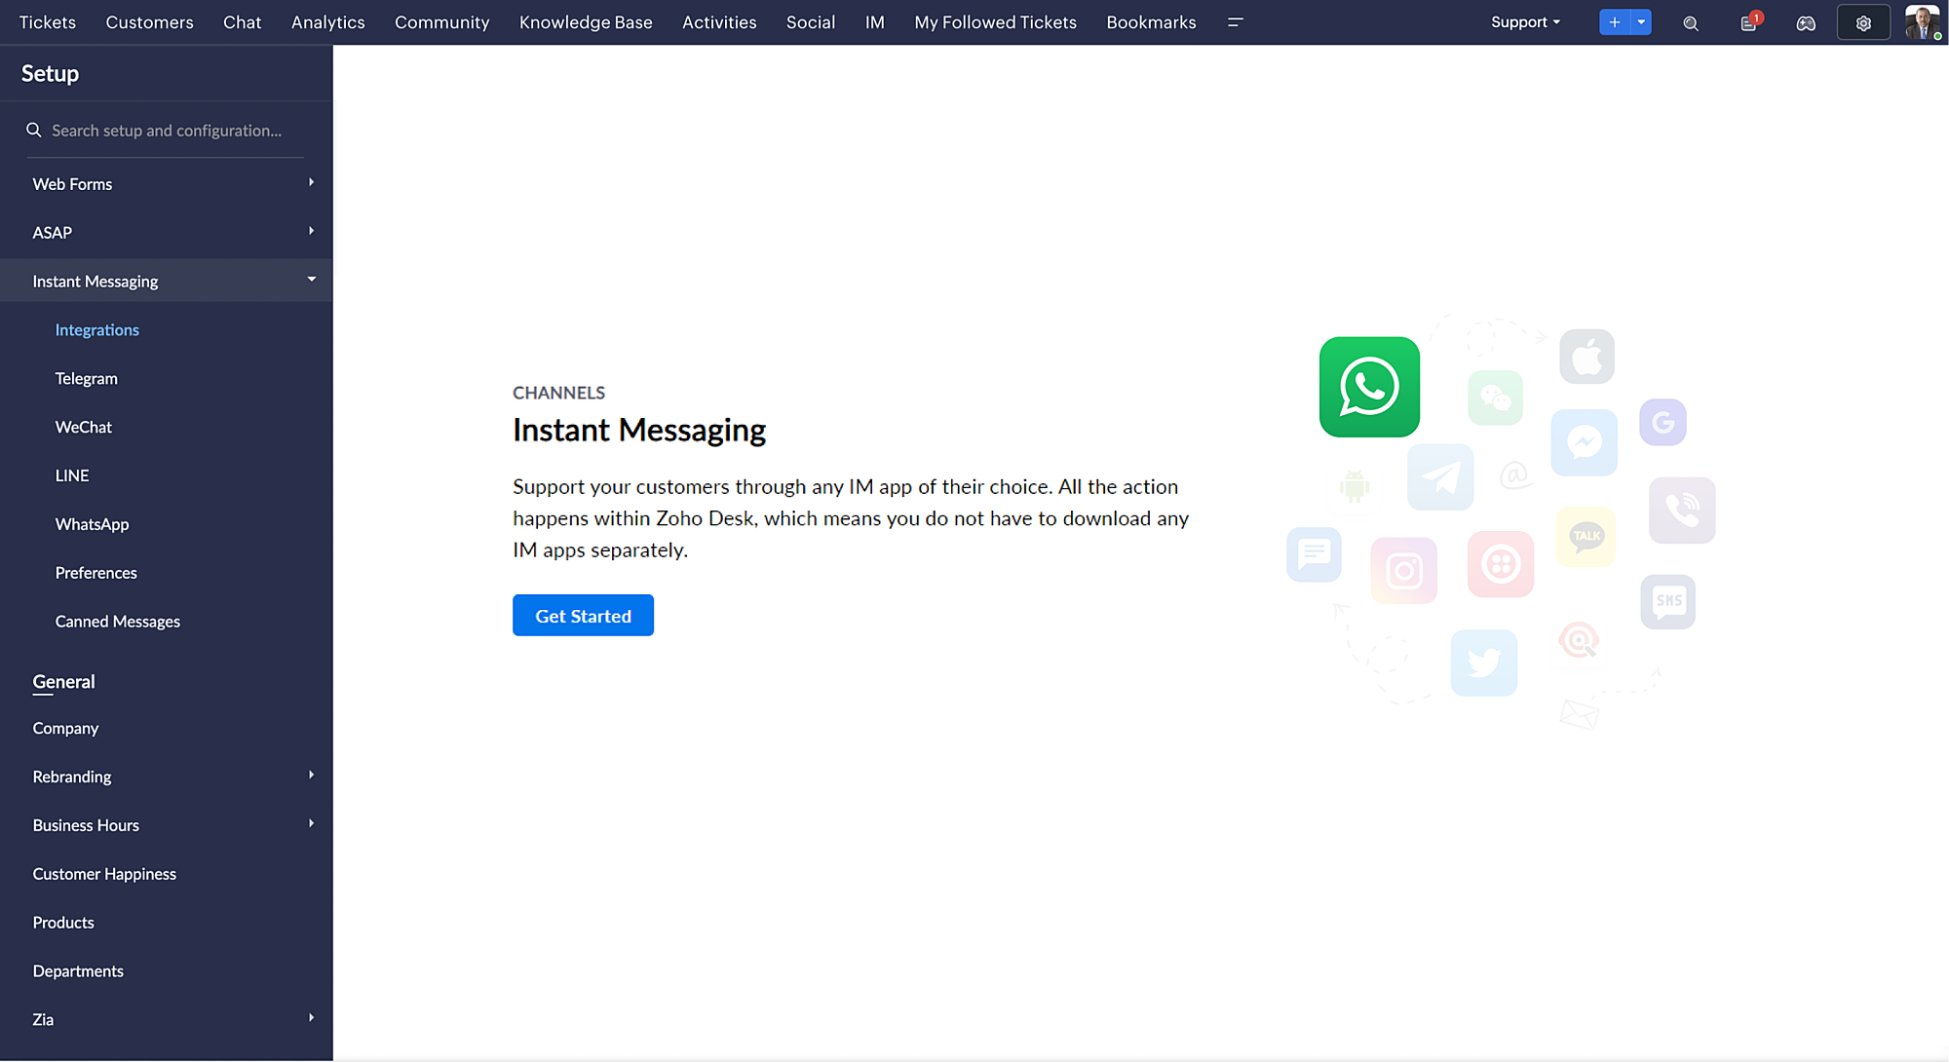Click the plus quick-add icon

coord(1615,22)
